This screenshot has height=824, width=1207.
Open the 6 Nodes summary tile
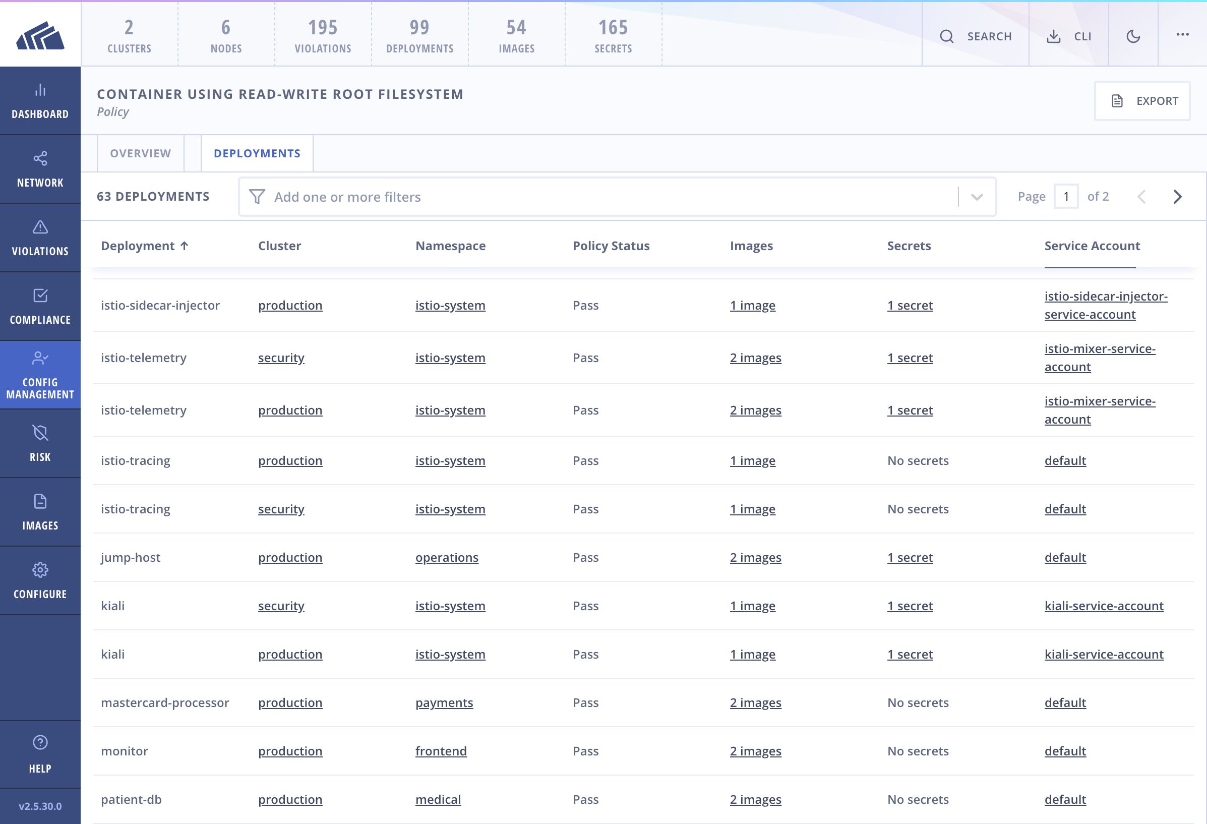pos(226,35)
